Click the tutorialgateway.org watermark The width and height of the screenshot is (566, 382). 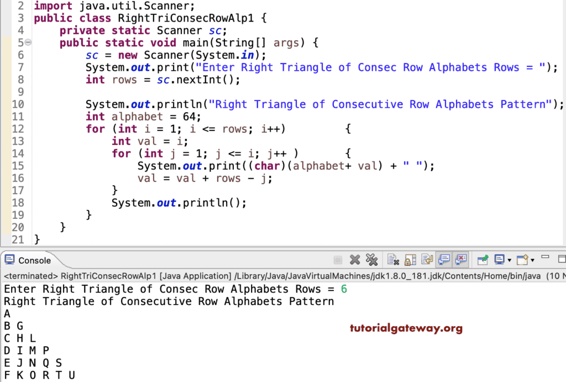coord(406,328)
